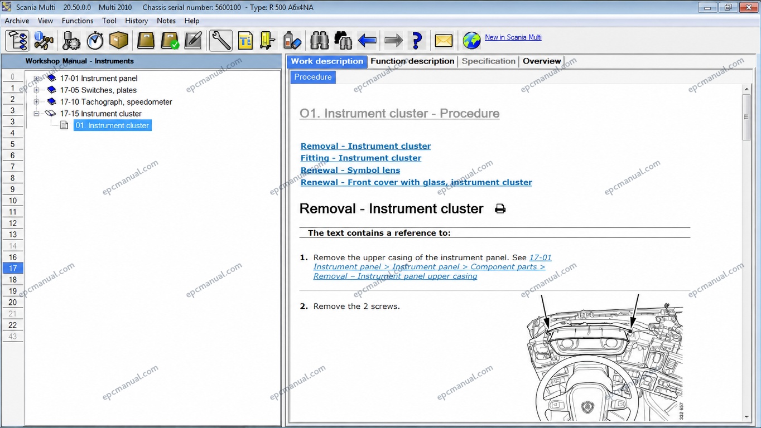Open the brown book manual icon

(146, 41)
